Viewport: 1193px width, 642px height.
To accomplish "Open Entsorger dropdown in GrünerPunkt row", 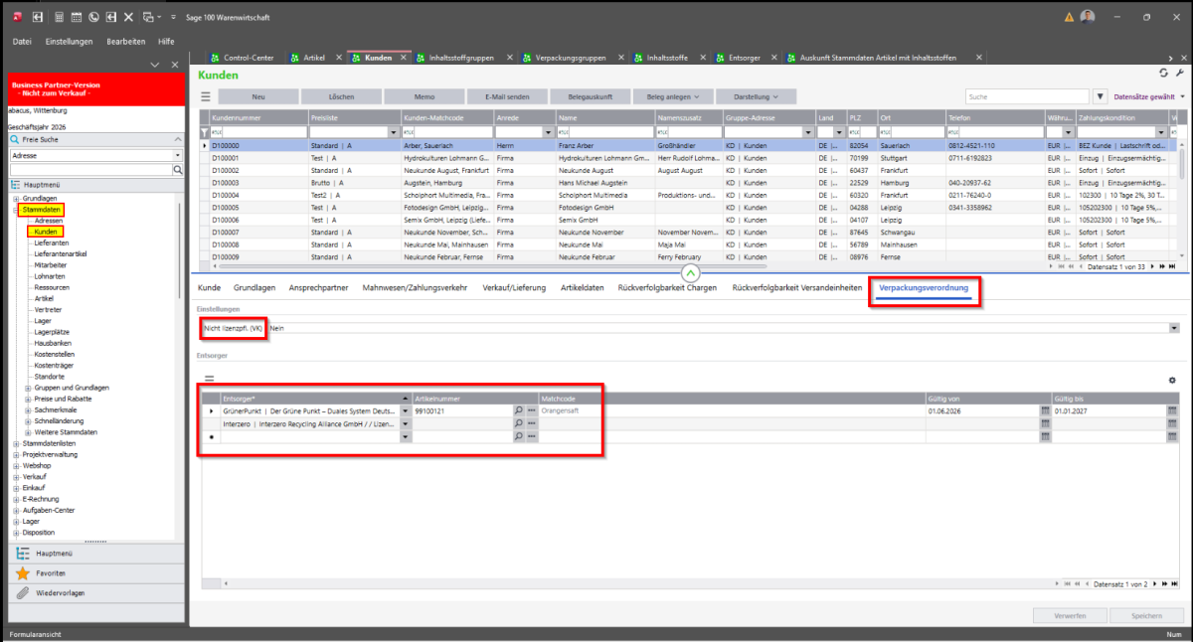I will click(405, 409).
